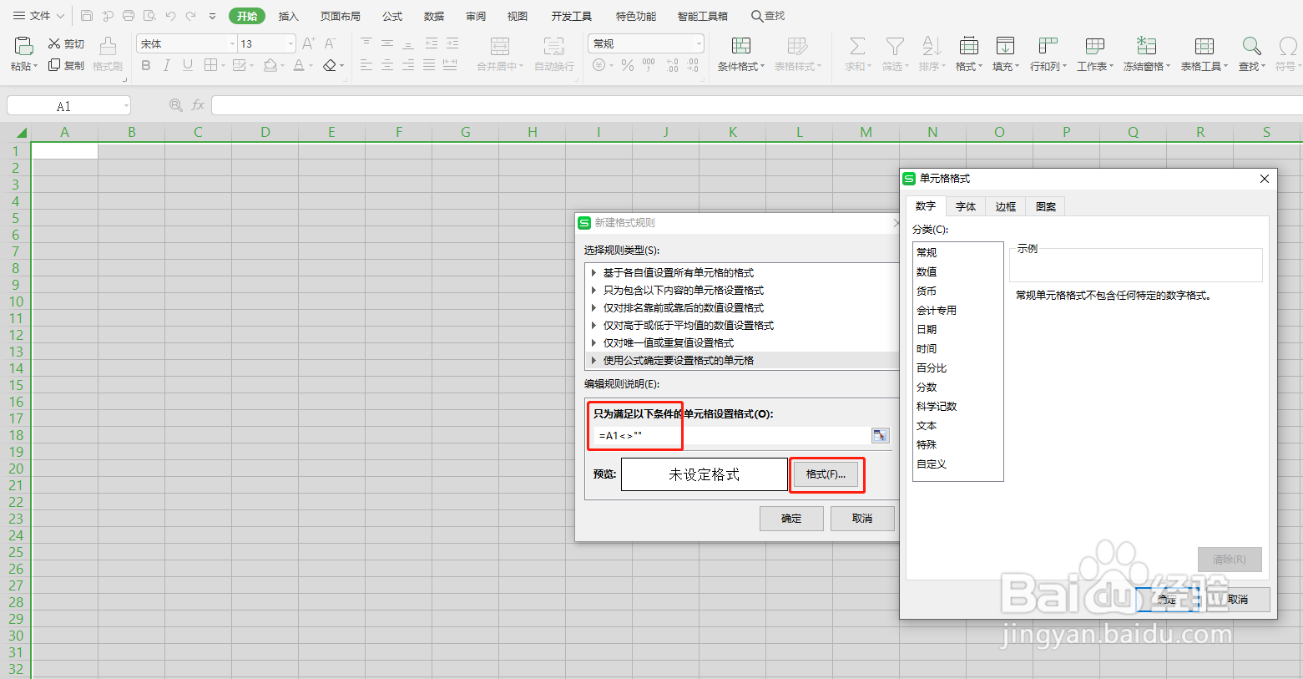Click the Rows and Columns (行和列) icon
The width and height of the screenshot is (1303, 679).
tap(1048, 46)
